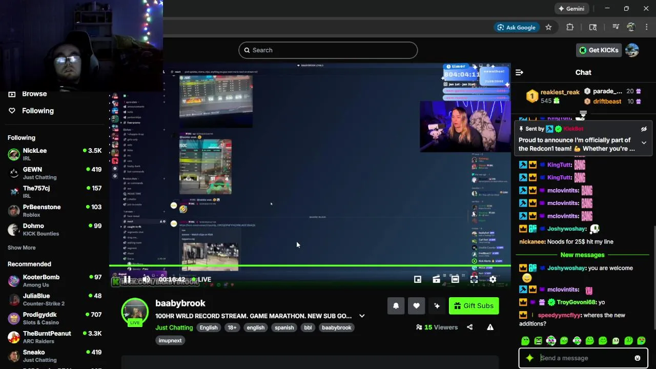This screenshot has width=656, height=369.
Task: Open Kick user profile avatar menu
Action: tap(632, 50)
